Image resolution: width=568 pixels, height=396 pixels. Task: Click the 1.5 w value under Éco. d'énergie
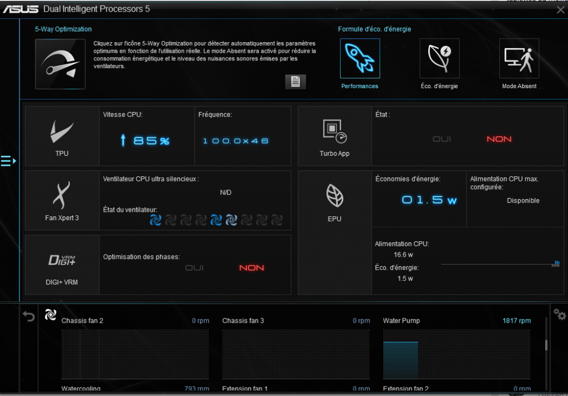405,278
